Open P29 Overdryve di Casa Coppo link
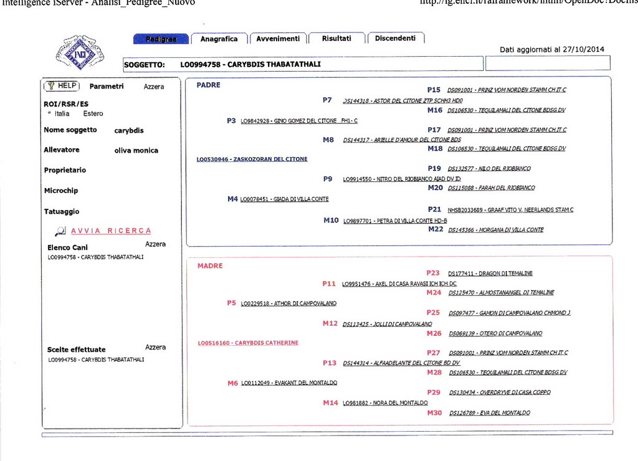 (x=500, y=392)
